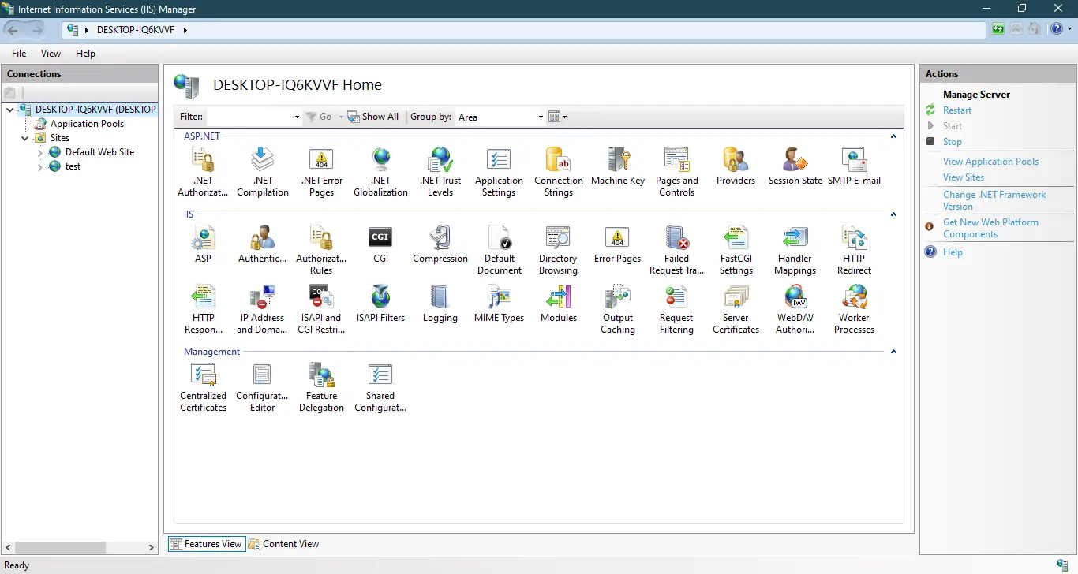Open Server Certificates feature

[736, 309]
